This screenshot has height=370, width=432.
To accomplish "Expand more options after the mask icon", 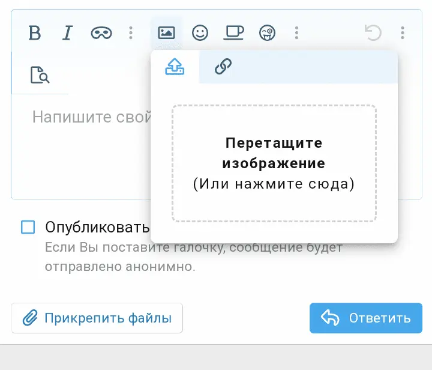I will coord(131,33).
